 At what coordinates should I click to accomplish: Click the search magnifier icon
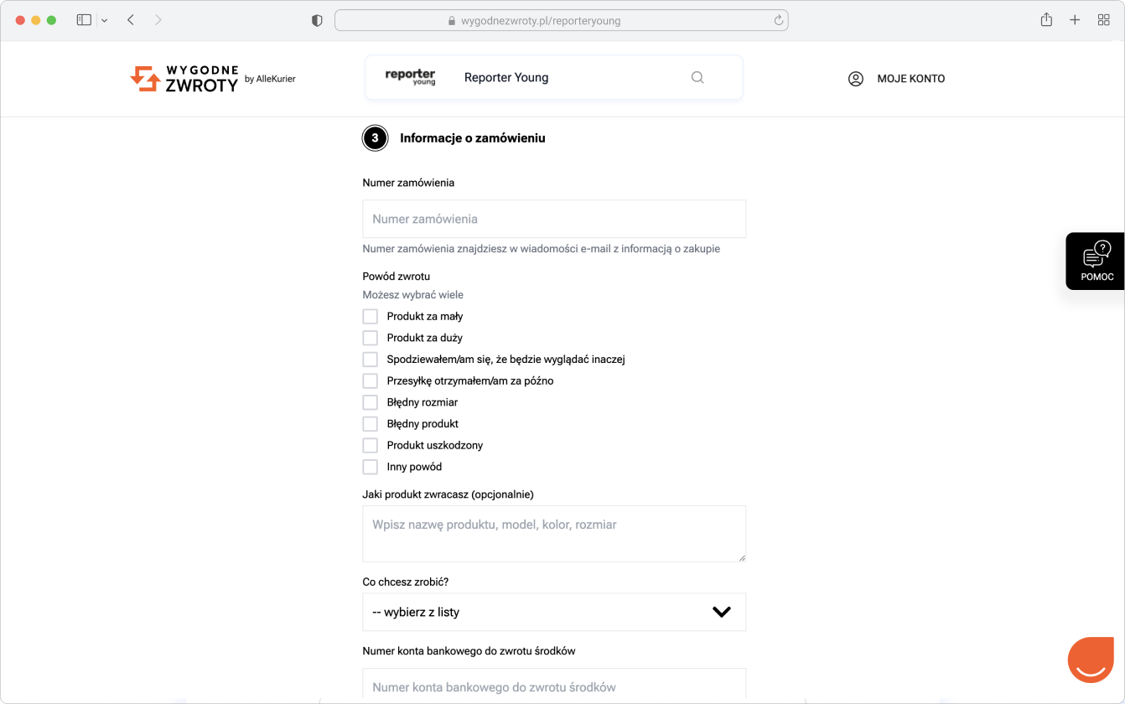click(x=697, y=77)
